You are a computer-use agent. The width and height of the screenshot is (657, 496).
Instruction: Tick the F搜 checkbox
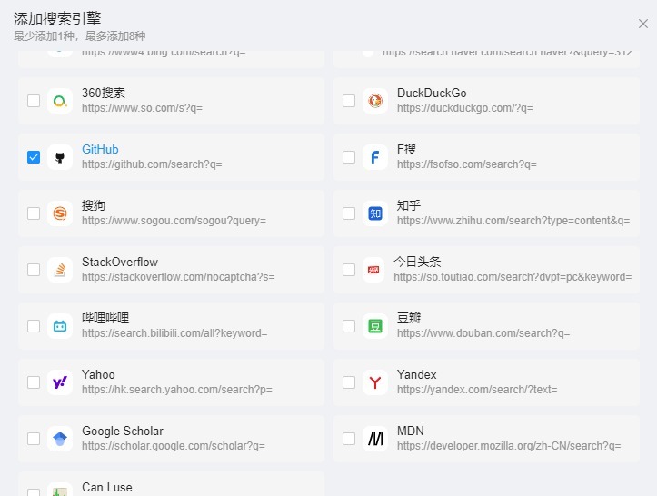pos(349,157)
